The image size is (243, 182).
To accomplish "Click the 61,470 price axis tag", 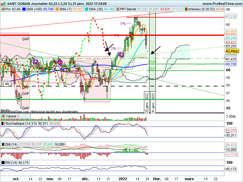I will [231, 59].
